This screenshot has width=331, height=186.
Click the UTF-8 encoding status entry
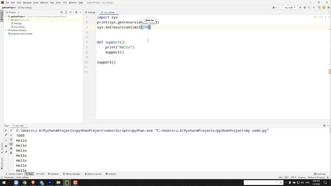point(293,177)
